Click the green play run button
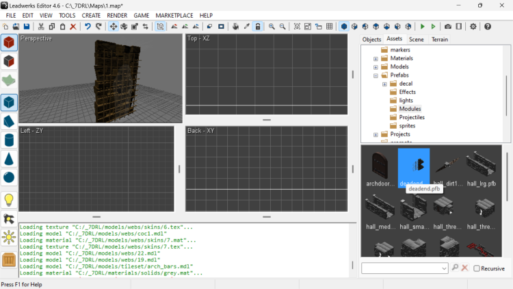This screenshot has width=513, height=289. click(x=423, y=27)
